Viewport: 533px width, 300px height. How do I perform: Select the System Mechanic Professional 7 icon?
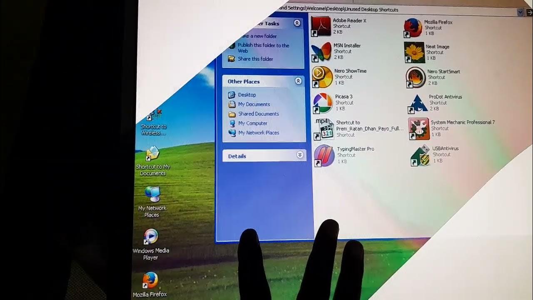click(x=418, y=129)
